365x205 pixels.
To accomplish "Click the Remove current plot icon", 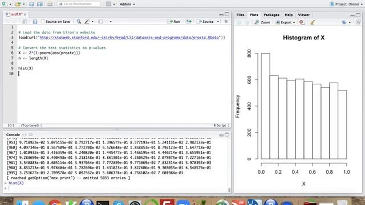I will click(x=302, y=22).
